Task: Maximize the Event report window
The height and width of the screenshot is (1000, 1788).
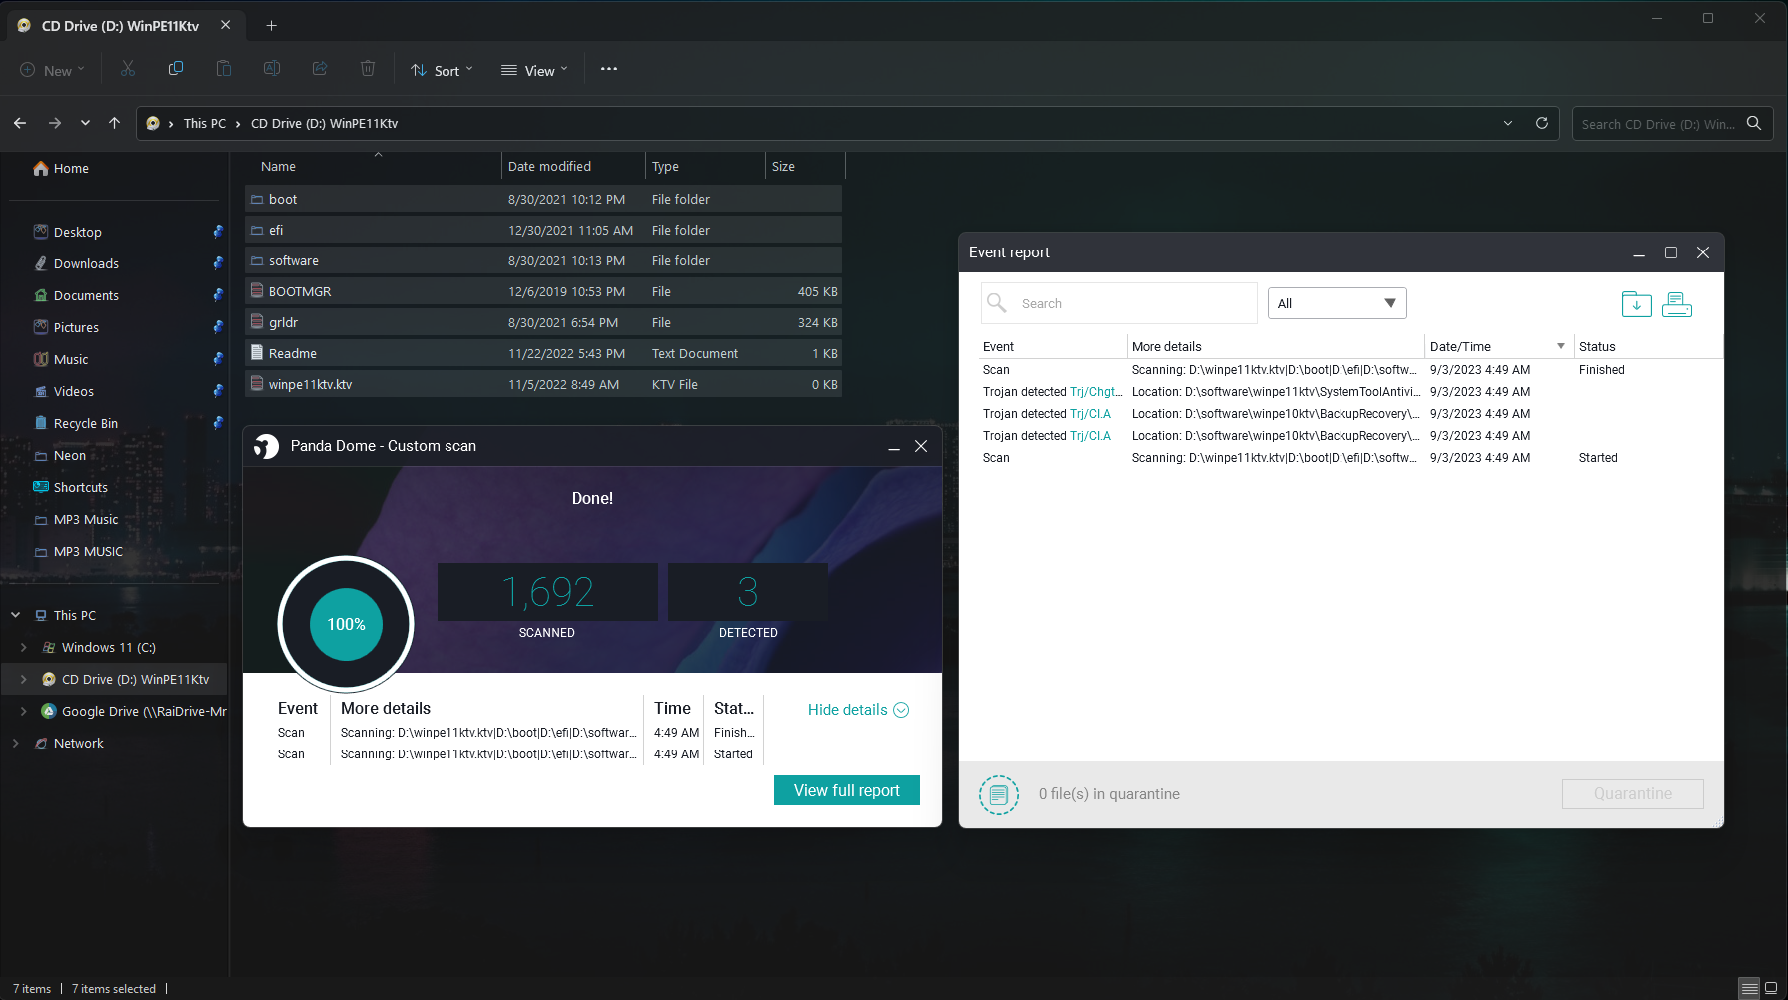Action: [x=1670, y=252]
